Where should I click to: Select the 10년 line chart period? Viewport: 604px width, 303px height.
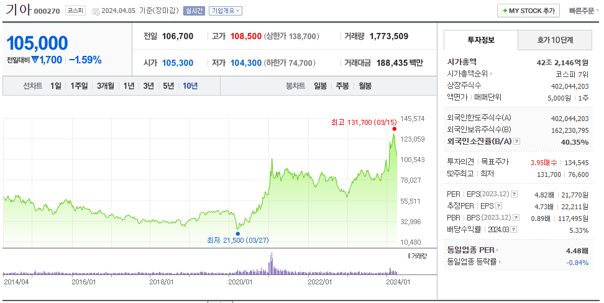pos(190,86)
